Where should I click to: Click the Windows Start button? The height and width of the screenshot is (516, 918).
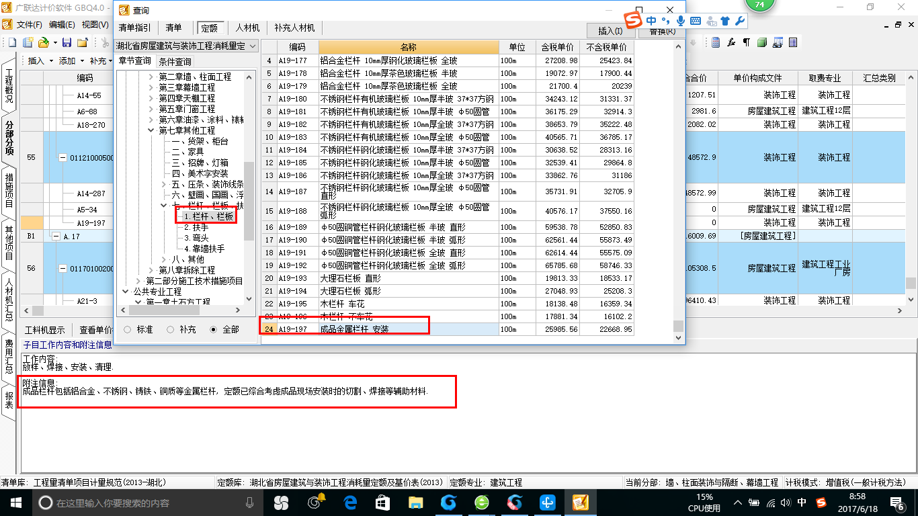[15, 503]
